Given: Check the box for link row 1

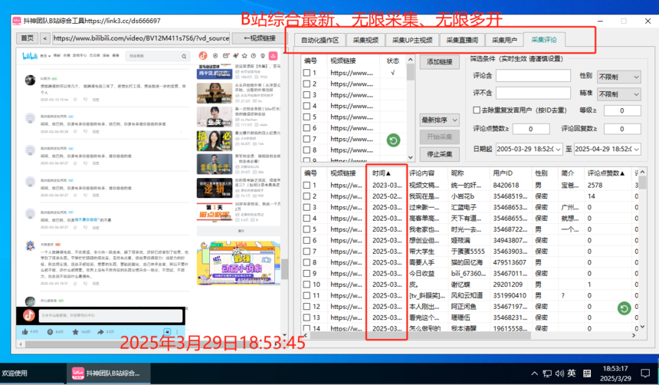Looking at the screenshot, I should pos(307,73).
